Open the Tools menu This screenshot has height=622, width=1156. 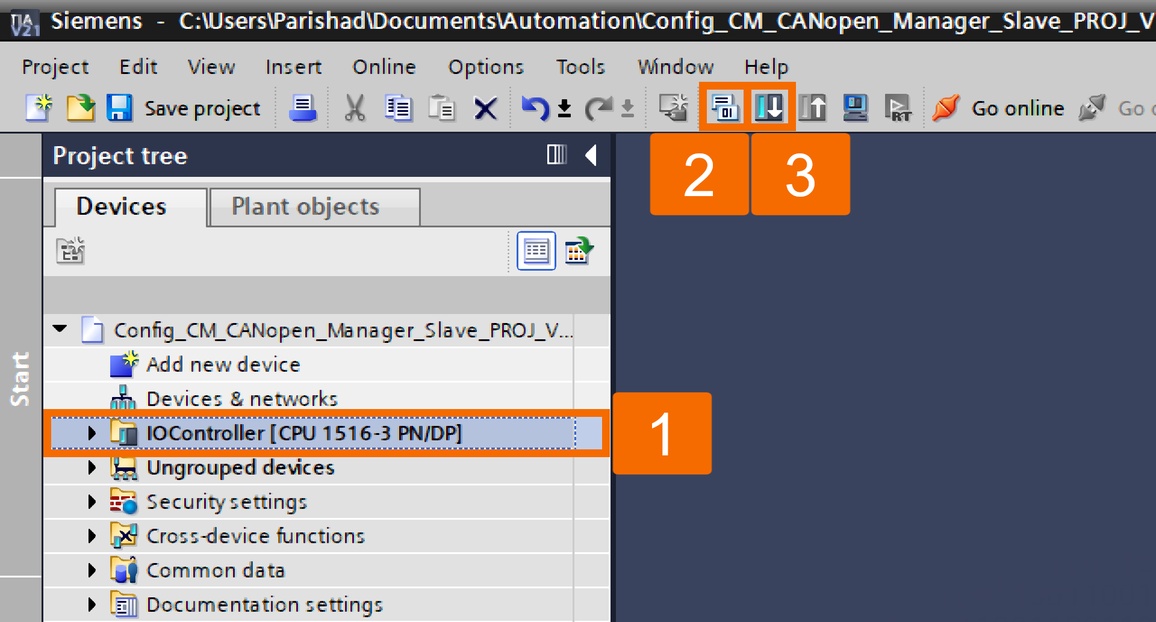click(580, 66)
